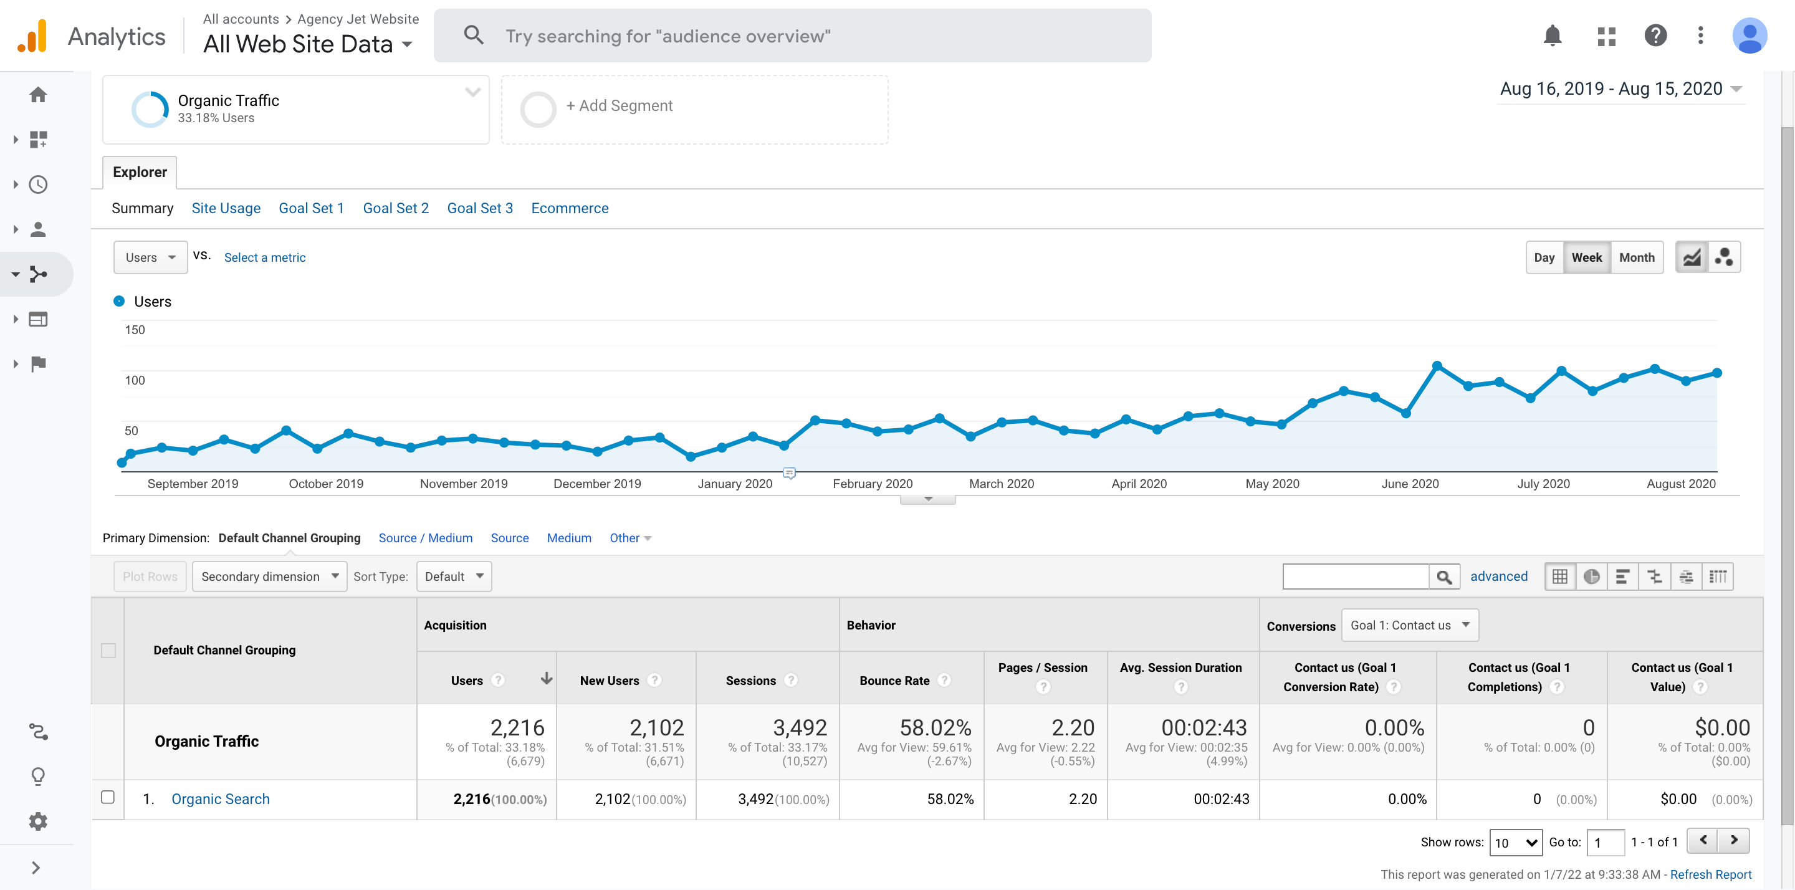The height and width of the screenshot is (890, 1795).
Task: Open the Secondary dimension dropdown
Action: tap(270, 577)
